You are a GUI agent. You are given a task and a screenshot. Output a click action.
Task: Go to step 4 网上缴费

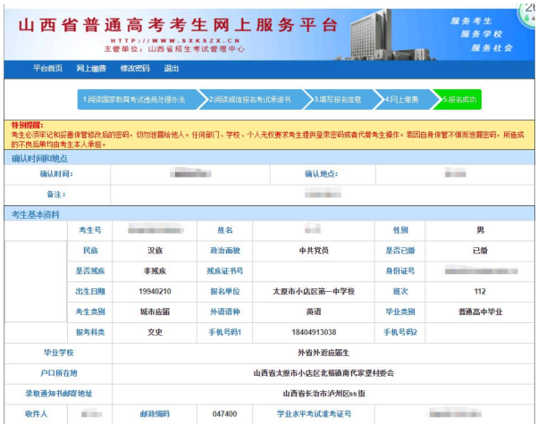click(x=405, y=99)
